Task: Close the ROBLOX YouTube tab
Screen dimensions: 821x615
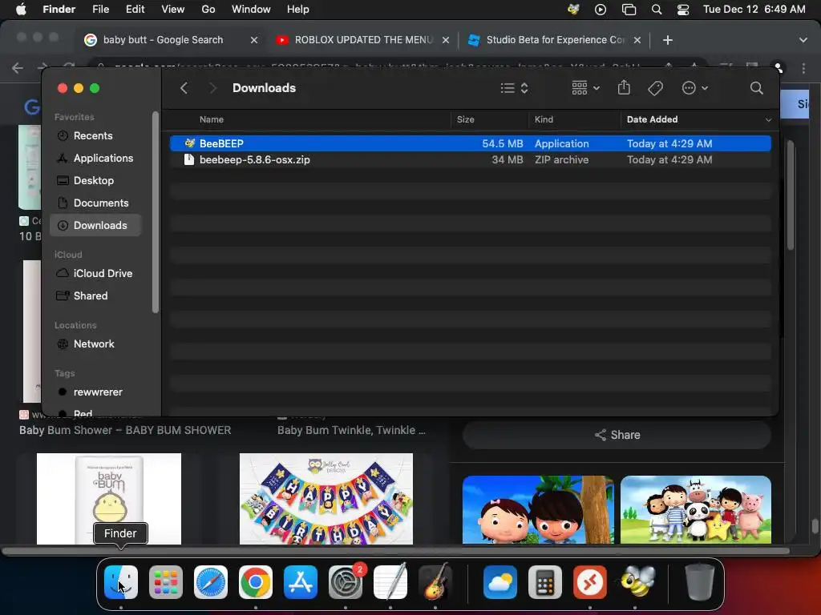Action: pyautogui.click(x=446, y=40)
